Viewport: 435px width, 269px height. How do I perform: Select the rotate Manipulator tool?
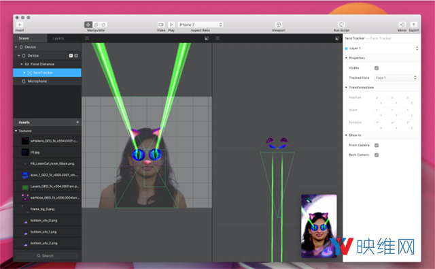point(104,25)
